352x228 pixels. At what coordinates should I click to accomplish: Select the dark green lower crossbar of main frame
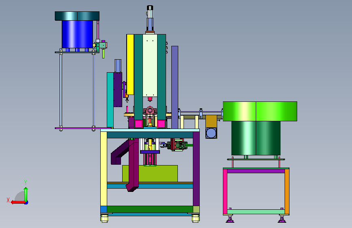point(150,209)
